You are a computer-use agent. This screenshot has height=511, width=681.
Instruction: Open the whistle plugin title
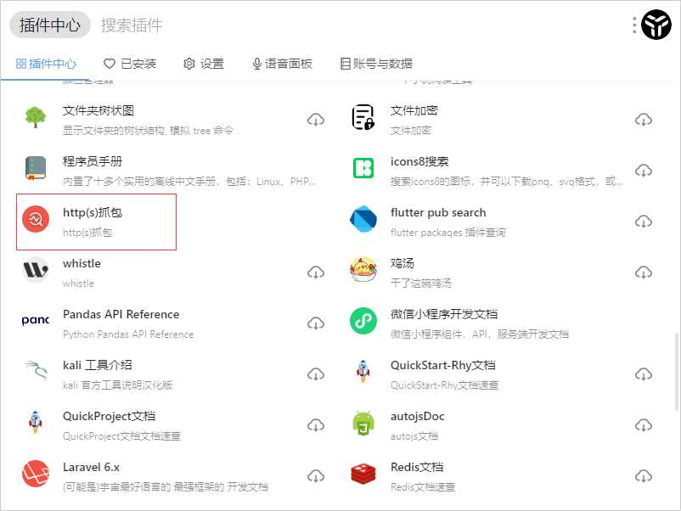(82, 263)
